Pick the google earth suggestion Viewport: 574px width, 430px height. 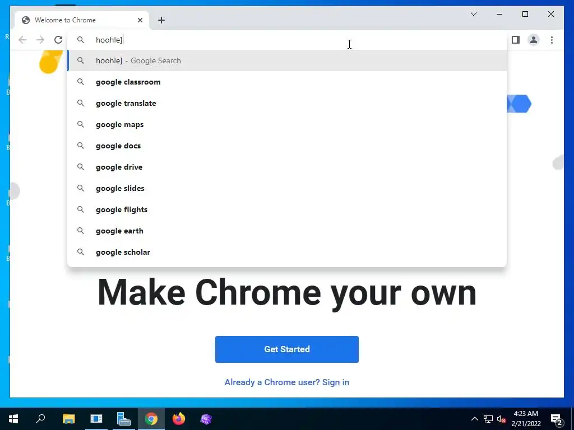tap(287, 231)
